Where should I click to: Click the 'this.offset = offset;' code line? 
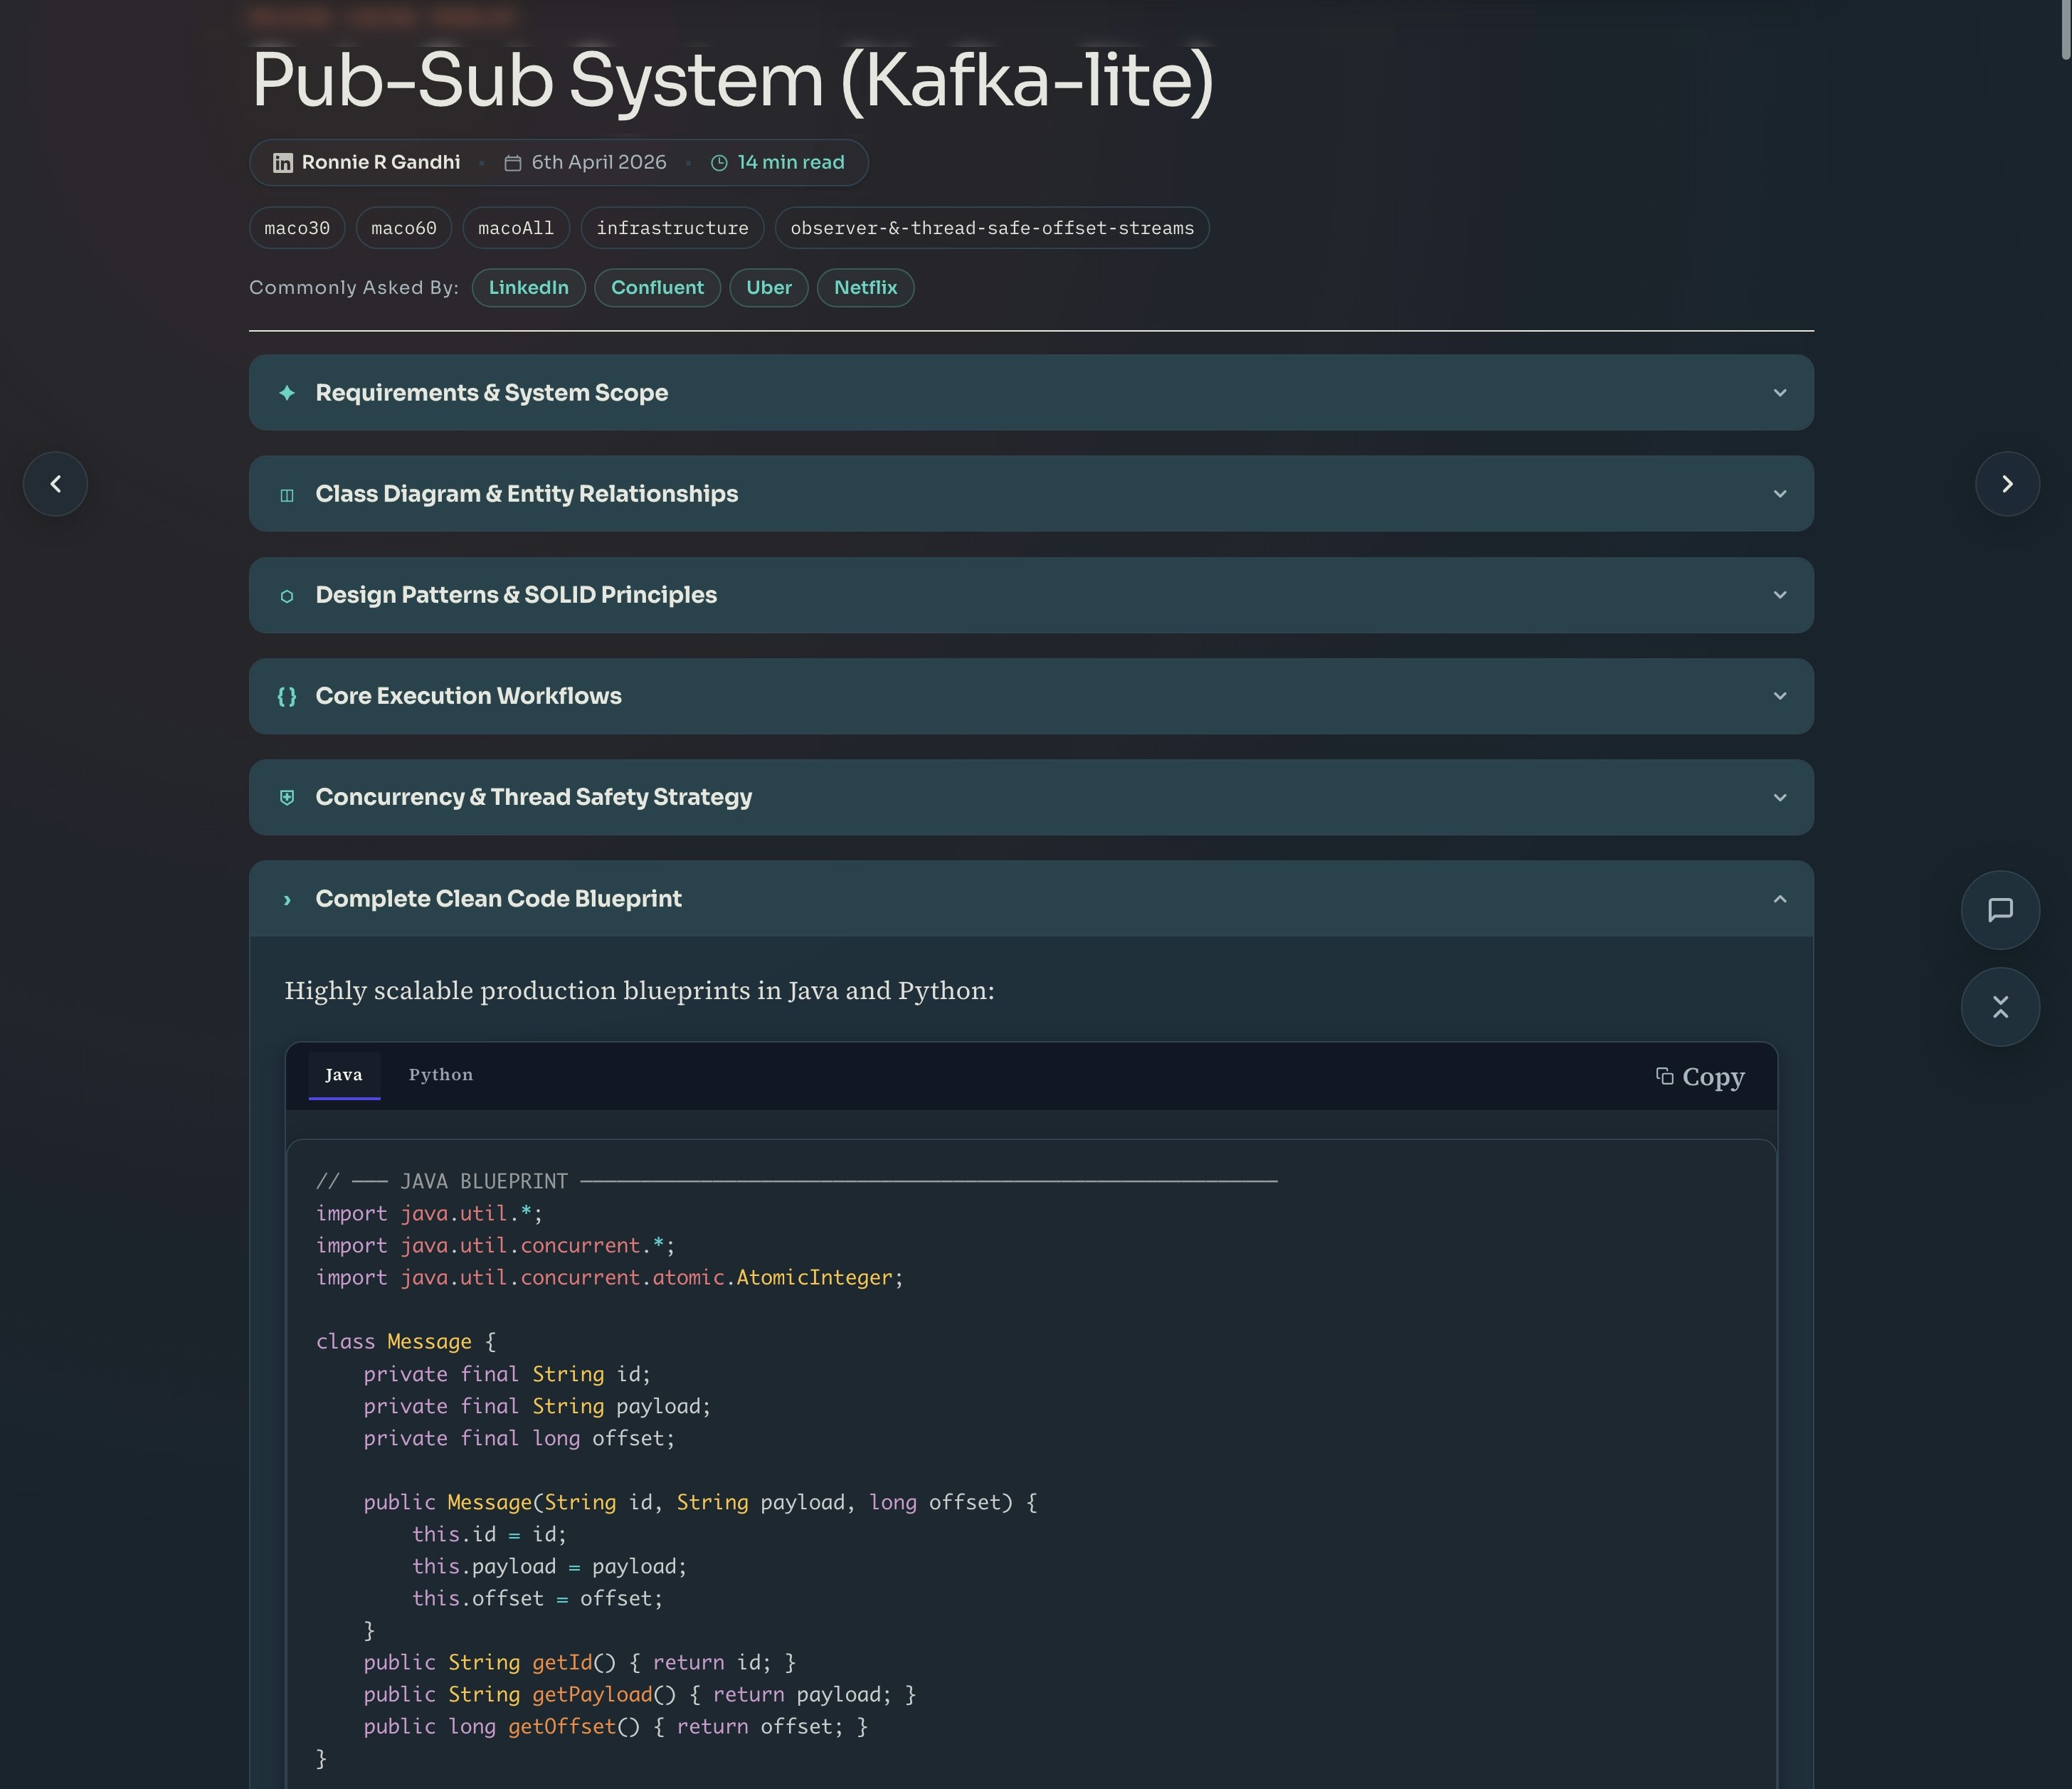537,1599
